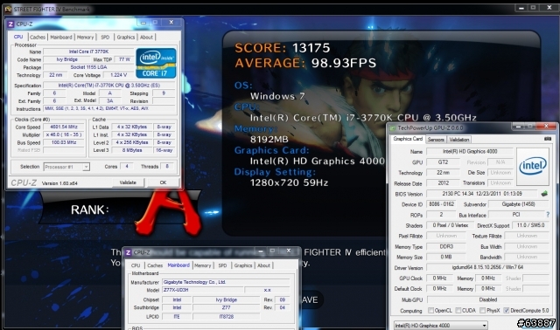Click the Device ID value 8086 - 0162
Screen dimensions: 560x330
(441, 204)
